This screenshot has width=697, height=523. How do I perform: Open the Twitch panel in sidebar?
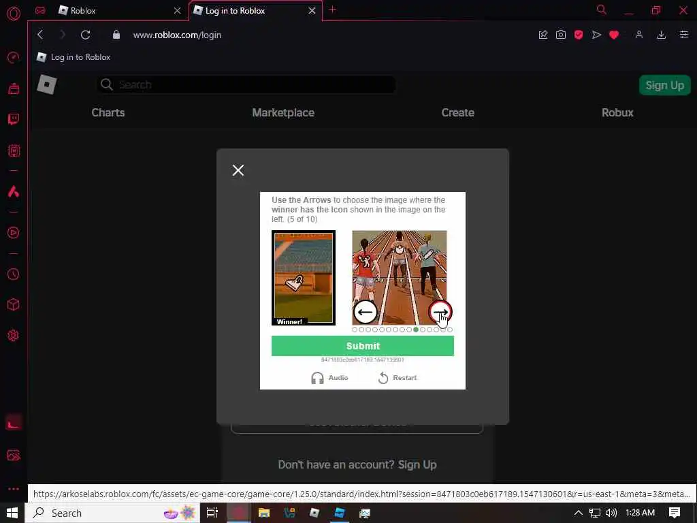(x=14, y=119)
